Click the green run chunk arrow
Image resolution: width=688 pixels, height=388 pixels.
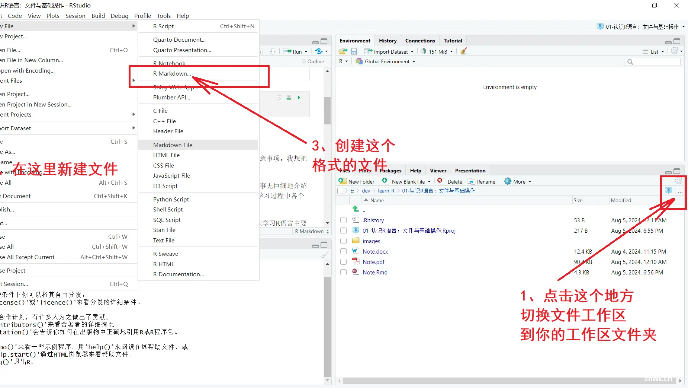pyautogui.click(x=299, y=98)
